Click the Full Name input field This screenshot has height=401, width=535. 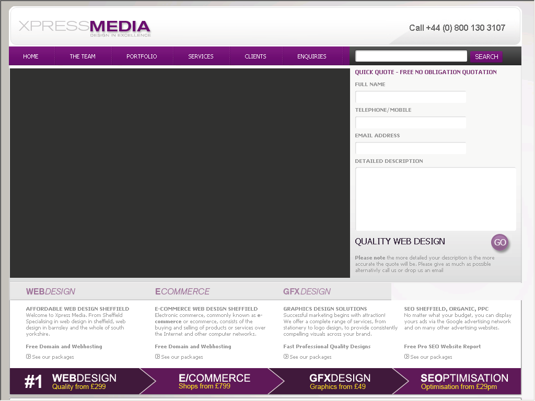click(x=411, y=97)
